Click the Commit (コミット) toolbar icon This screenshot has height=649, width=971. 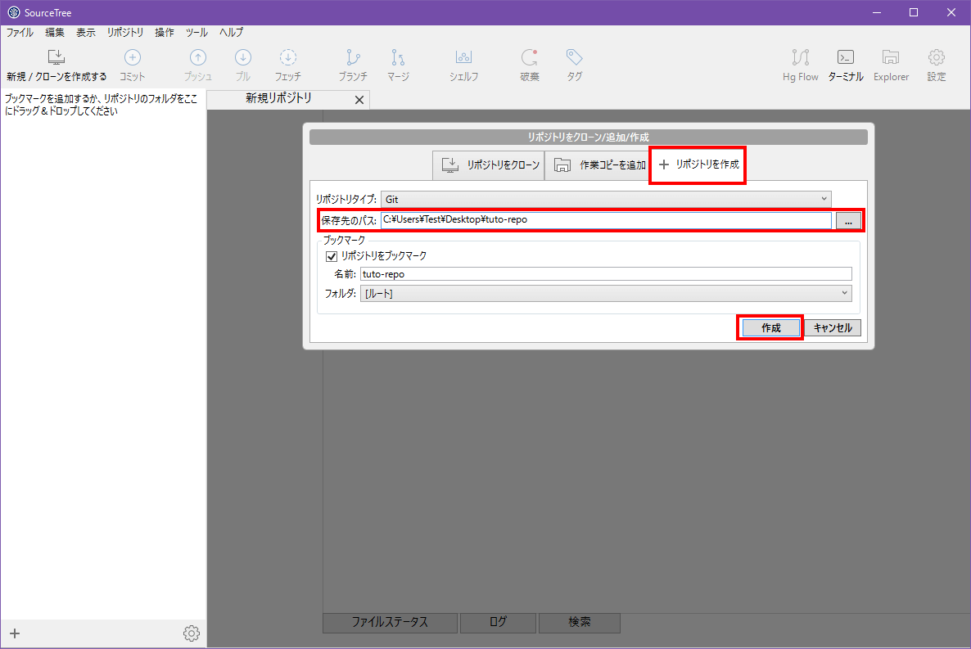(132, 57)
